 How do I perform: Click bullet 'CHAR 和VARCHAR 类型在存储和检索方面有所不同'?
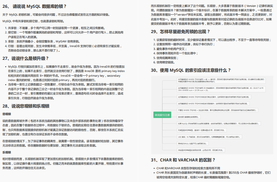[x=188, y=168]
